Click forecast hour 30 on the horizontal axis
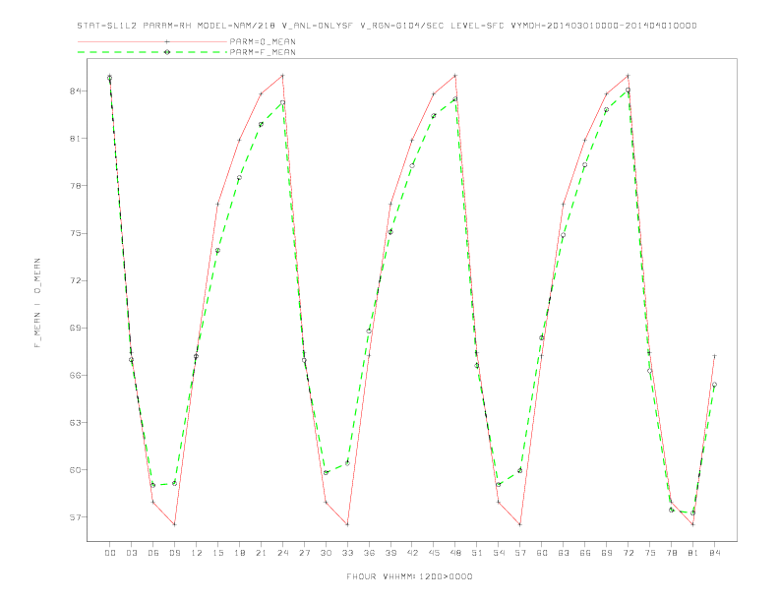Screen dimensions: 779x602 [x=326, y=553]
